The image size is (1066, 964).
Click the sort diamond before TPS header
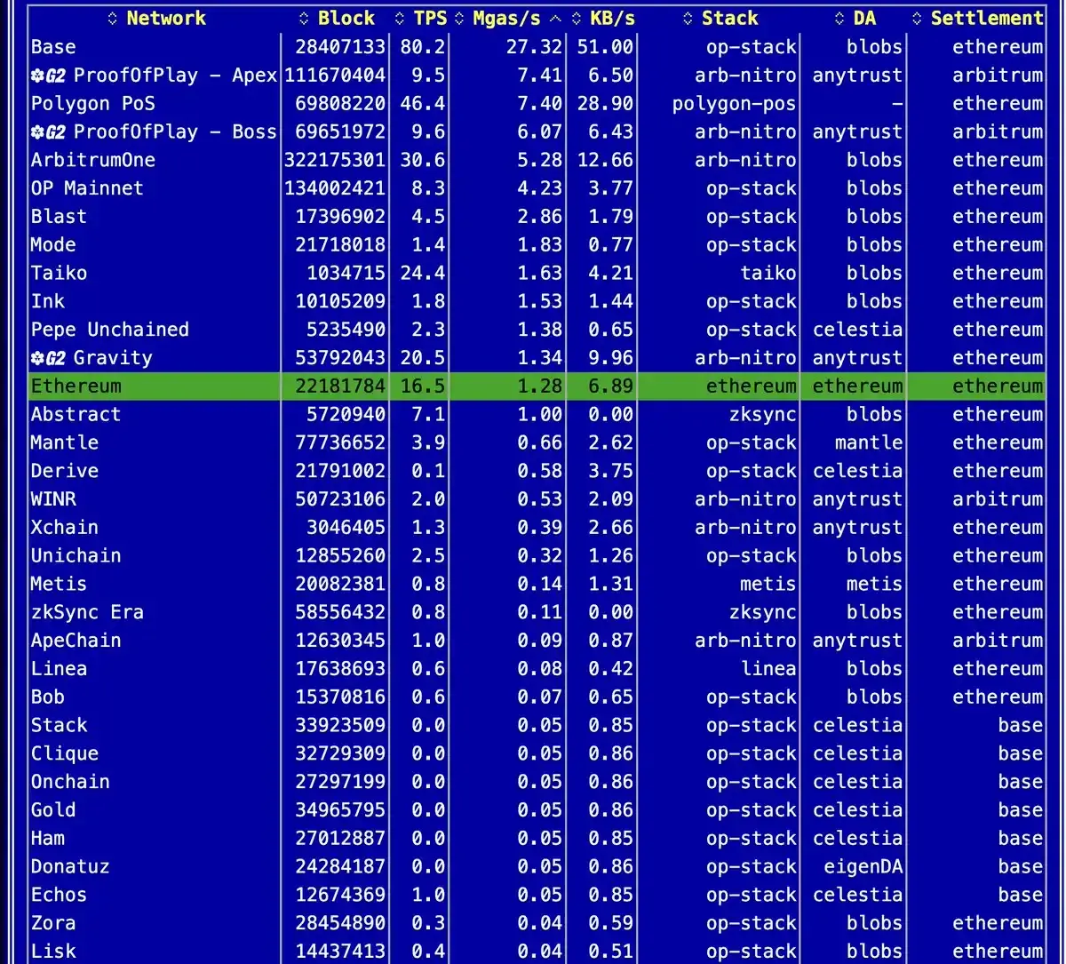click(x=400, y=19)
